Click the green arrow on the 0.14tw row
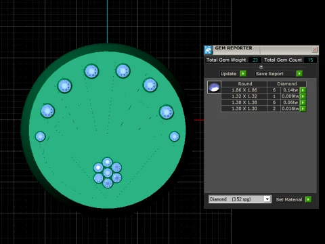This screenshot has height=244, width=325. click(x=303, y=90)
